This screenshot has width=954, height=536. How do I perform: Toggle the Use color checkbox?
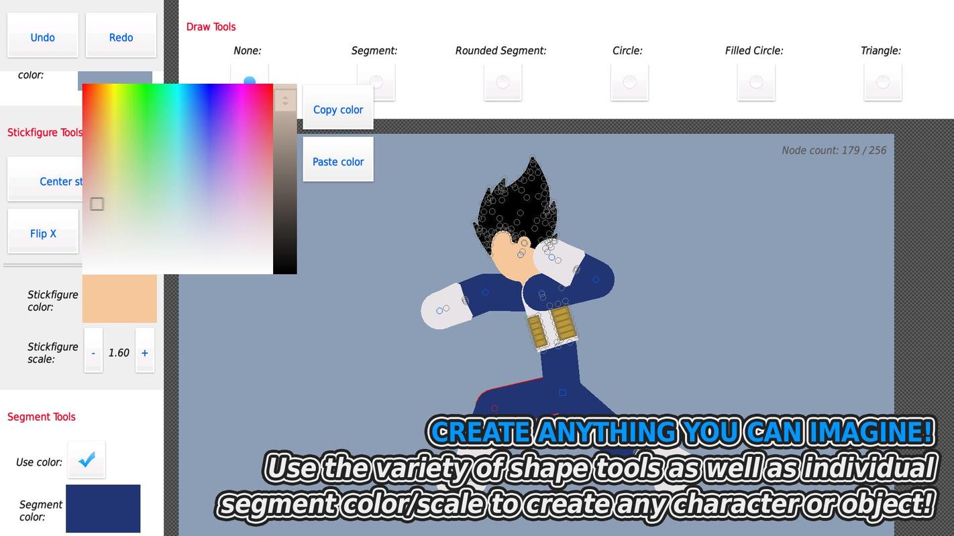pyautogui.click(x=87, y=460)
